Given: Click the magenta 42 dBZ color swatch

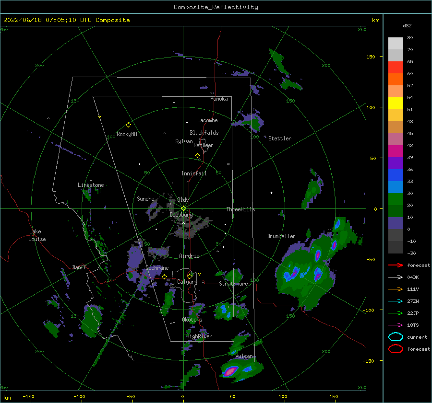Looking at the screenshot, I should [x=396, y=151].
